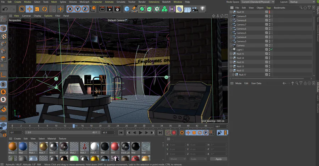The height and width of the screenshot is (166, 319).
Task: Expand the Null.13 object
Action: (x=231, y=66)
